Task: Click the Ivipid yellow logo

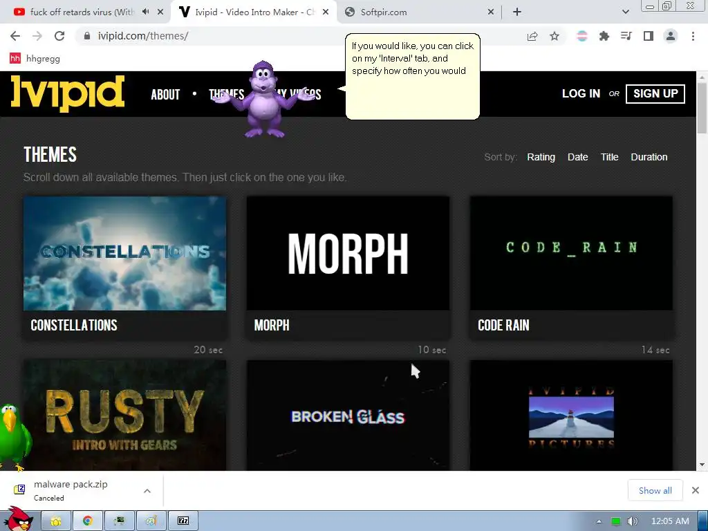Action: [x=68, y=93]
